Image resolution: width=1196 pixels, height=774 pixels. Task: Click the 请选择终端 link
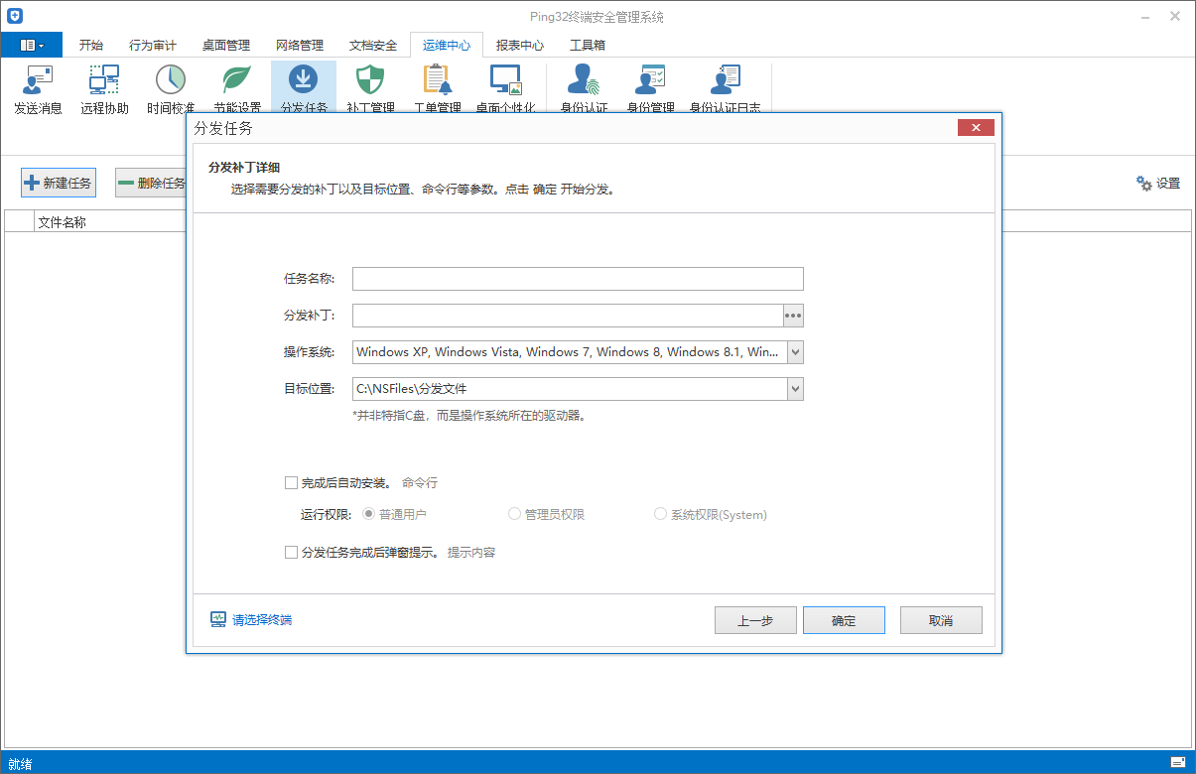262,620
